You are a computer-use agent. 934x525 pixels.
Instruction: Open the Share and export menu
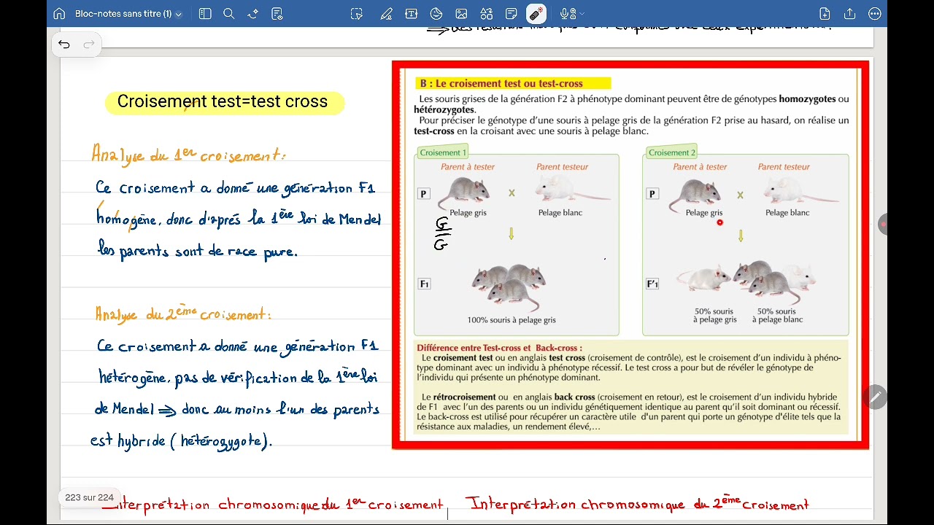[x=849, y=14]
